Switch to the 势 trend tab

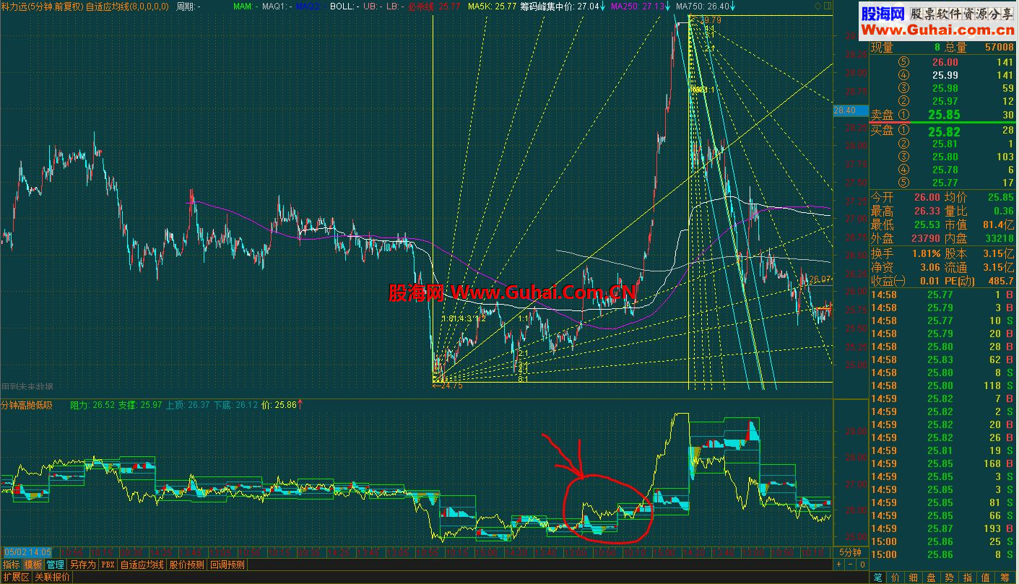point(950,577)
